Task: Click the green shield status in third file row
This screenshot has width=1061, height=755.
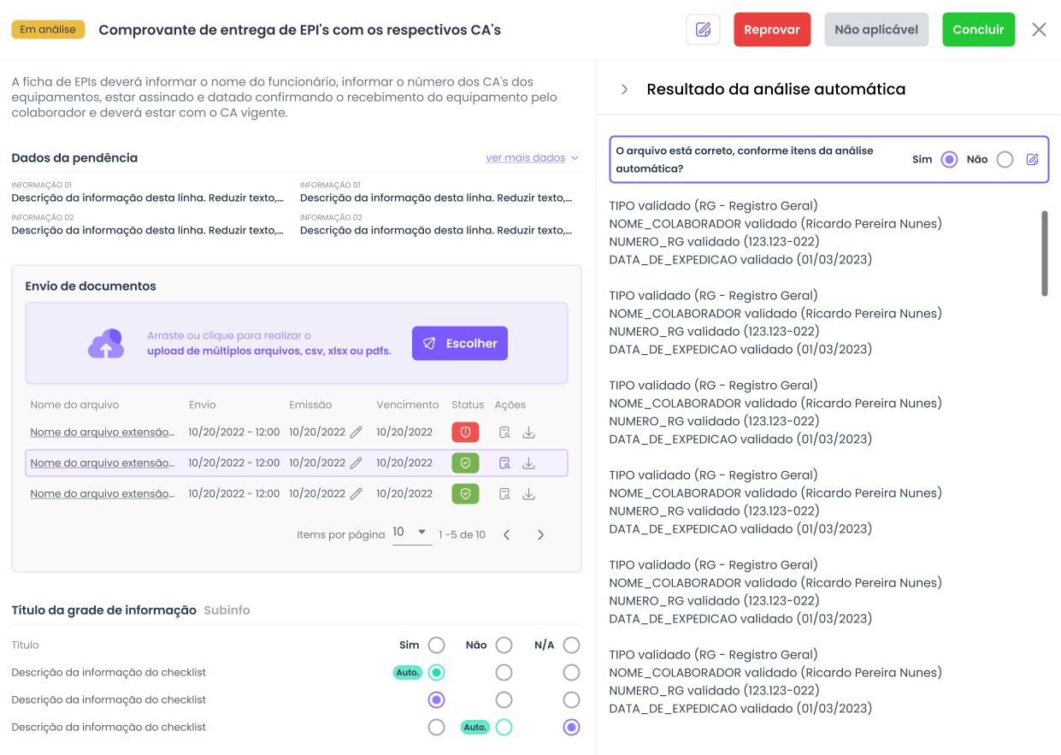Action: (x=465, y=494)
